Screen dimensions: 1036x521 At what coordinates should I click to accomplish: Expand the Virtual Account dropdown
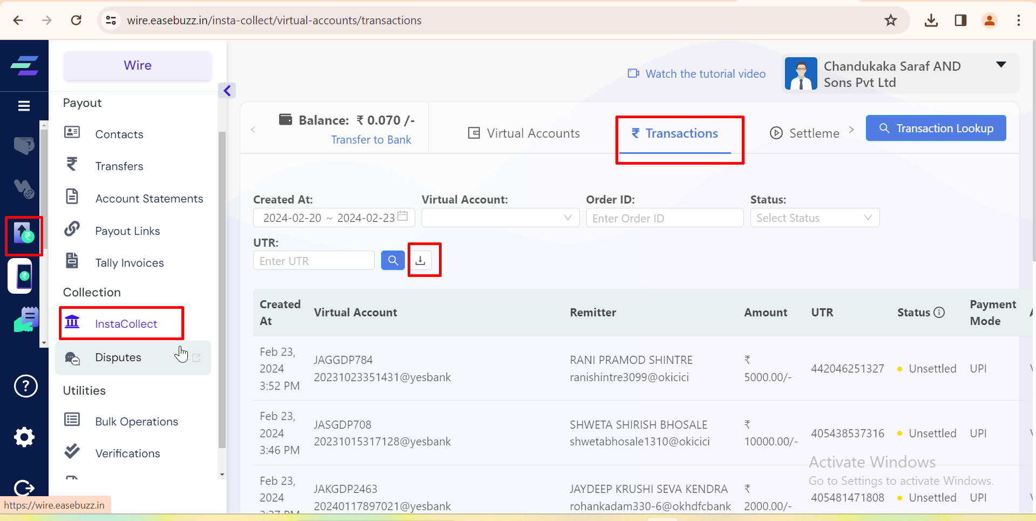[x=500, y=218]
